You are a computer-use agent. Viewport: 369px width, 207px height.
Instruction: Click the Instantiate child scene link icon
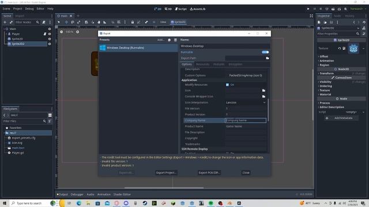11,22
